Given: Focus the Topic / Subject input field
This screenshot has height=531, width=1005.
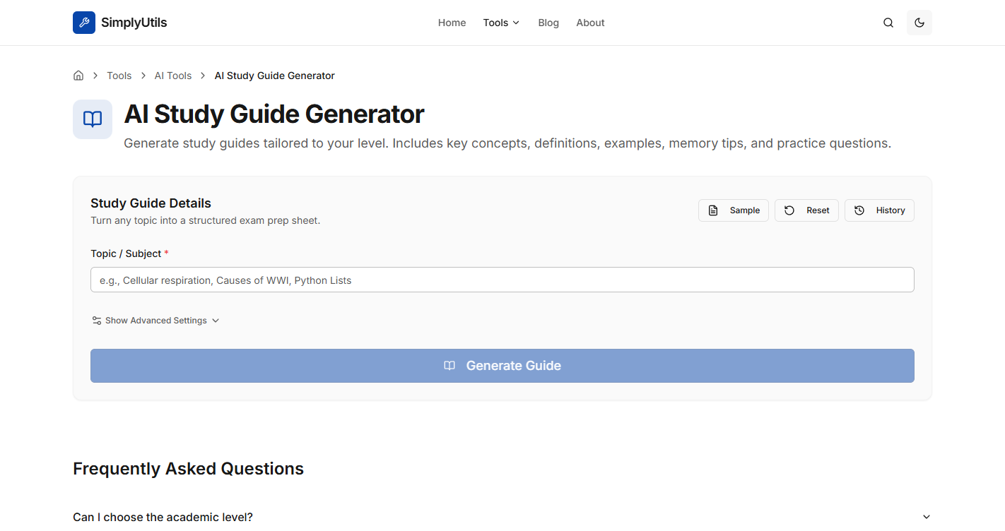Looking at the screenshot, I should pos(502,280).
